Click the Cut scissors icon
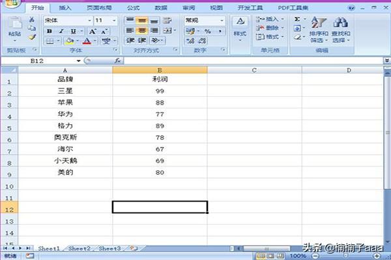The image size is (391, 260). coord(32,19)
